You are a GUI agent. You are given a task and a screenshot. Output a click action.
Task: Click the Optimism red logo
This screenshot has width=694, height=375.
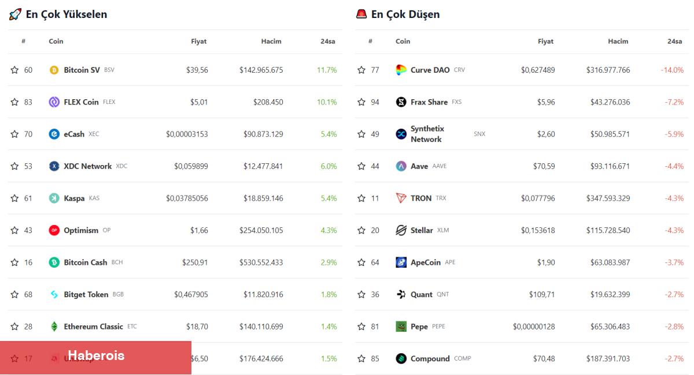click(54, 230)
